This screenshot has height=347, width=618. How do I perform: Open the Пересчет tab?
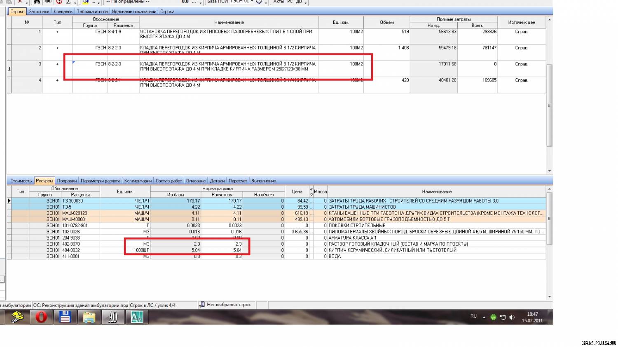tap(238, 181)
